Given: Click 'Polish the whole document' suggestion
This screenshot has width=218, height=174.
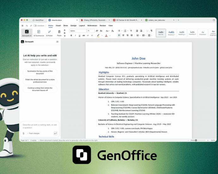Looking at the screenshot, I should click(40, 81).
